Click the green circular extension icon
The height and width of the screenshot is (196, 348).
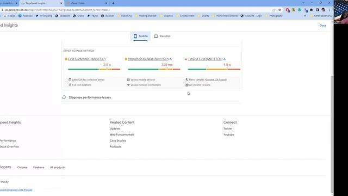[300, 10]
